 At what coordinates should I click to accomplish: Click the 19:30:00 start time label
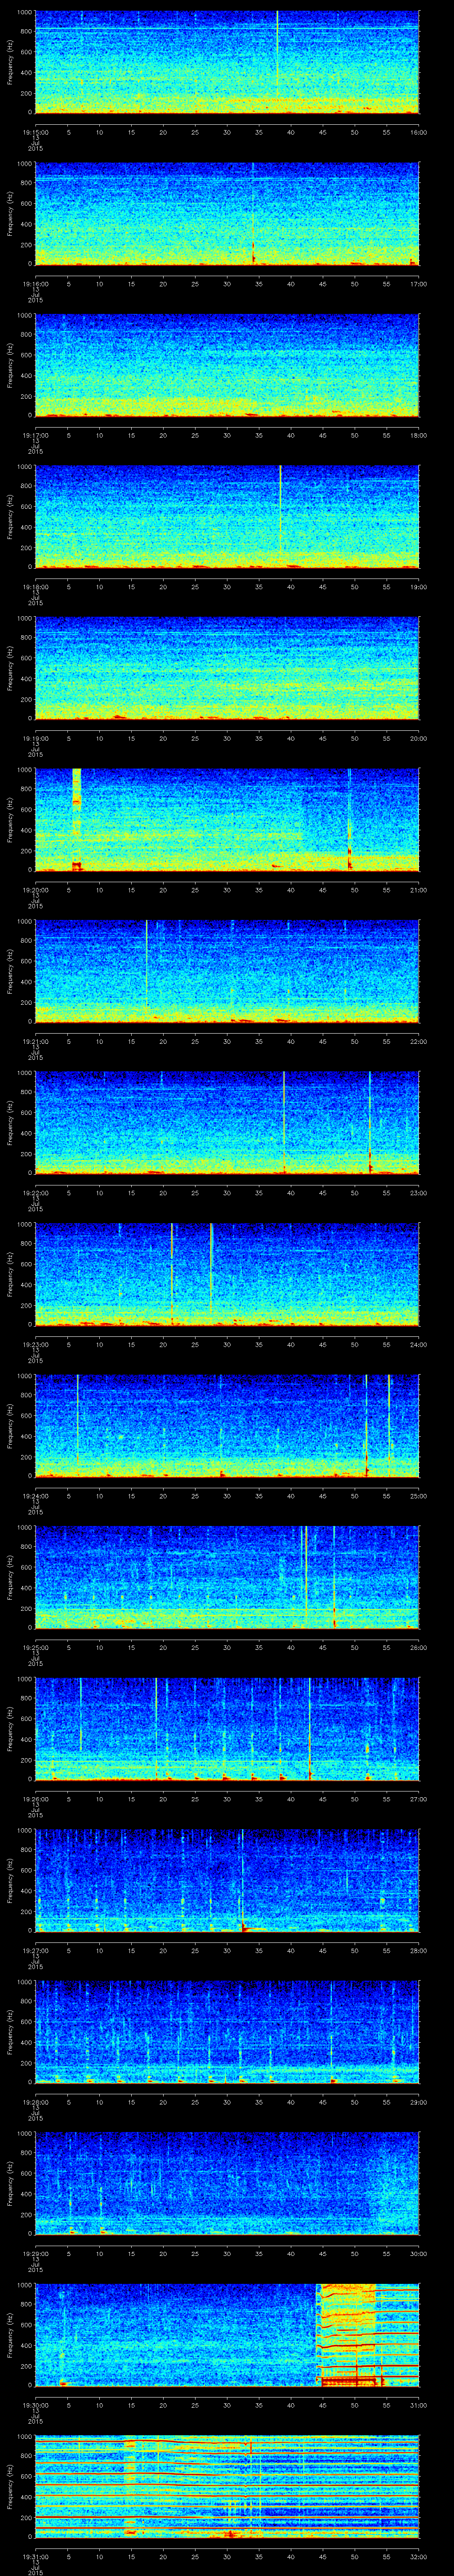pos(36,2405)
